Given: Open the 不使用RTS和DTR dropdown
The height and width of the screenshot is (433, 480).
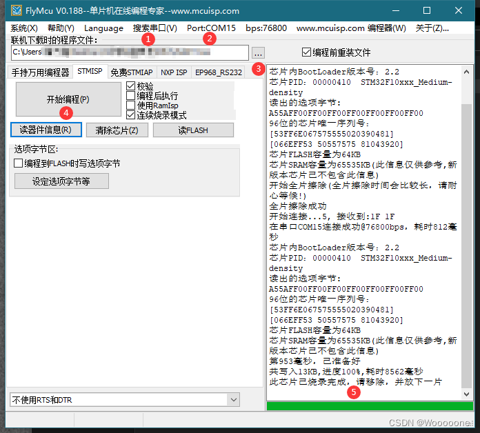Looking at the screenshot, I should pos(125,400).
